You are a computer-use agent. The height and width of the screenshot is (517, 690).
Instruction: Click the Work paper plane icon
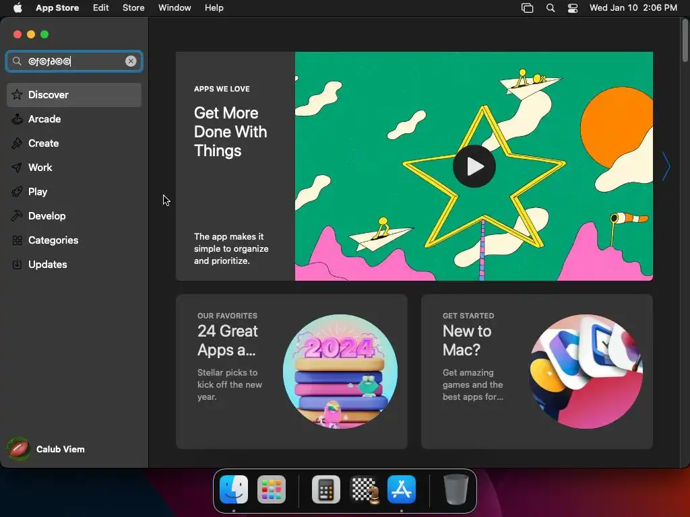[x=17, y=168]
